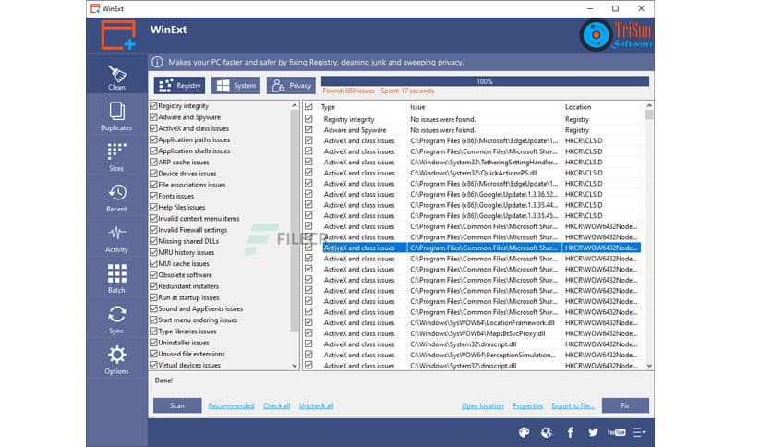Select the PerceptionSimulation result row
Image resolution: width=772 pixels, height=447 pixels.
pos(473,355)
